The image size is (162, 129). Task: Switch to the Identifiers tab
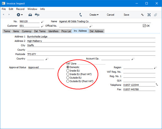click(53, 31)
